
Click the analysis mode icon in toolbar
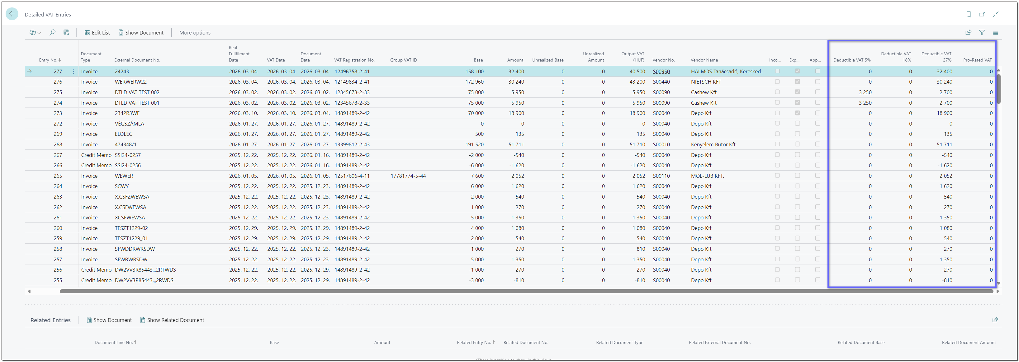(66, 33)
